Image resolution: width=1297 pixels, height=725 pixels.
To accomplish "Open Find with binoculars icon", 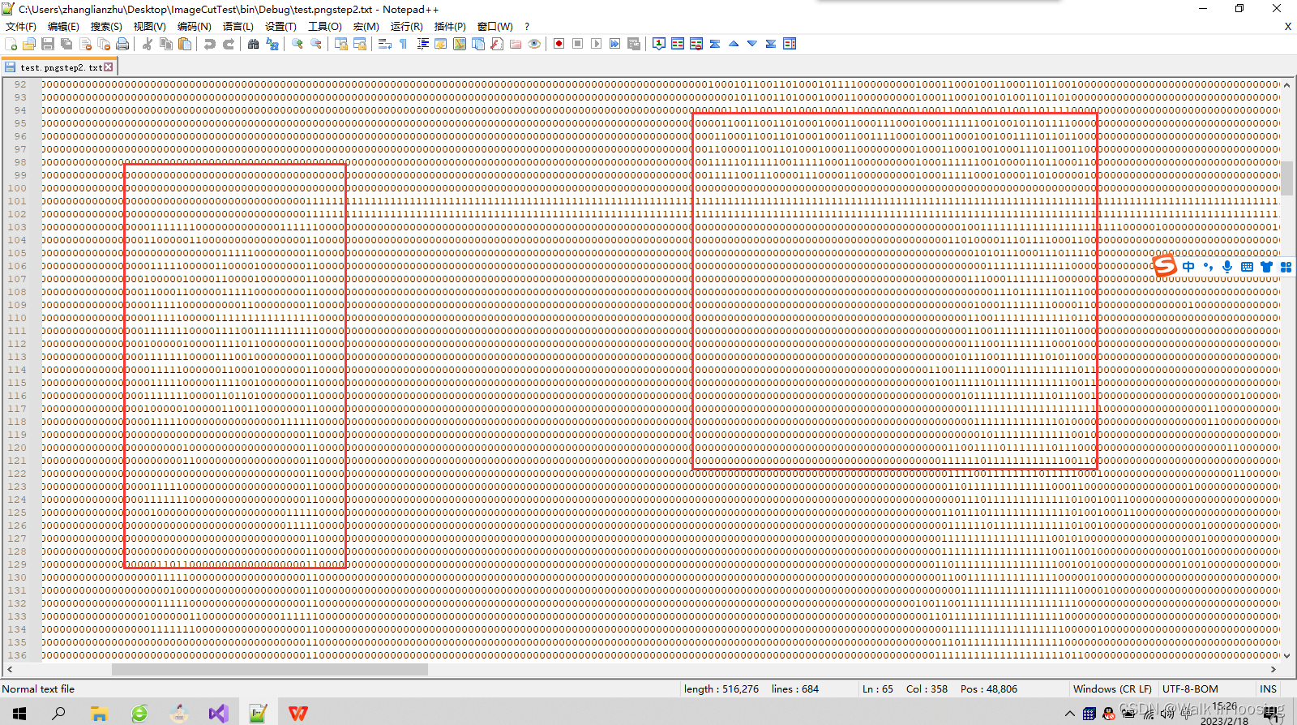I will coord(254,44).
